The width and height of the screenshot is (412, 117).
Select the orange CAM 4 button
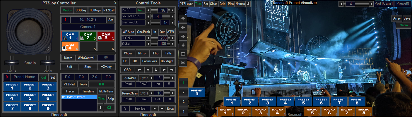pyautogui.click(x=70, y=46)
